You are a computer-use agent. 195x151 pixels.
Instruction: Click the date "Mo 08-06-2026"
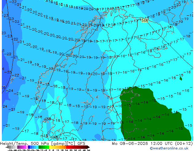[x=130, y=144]
